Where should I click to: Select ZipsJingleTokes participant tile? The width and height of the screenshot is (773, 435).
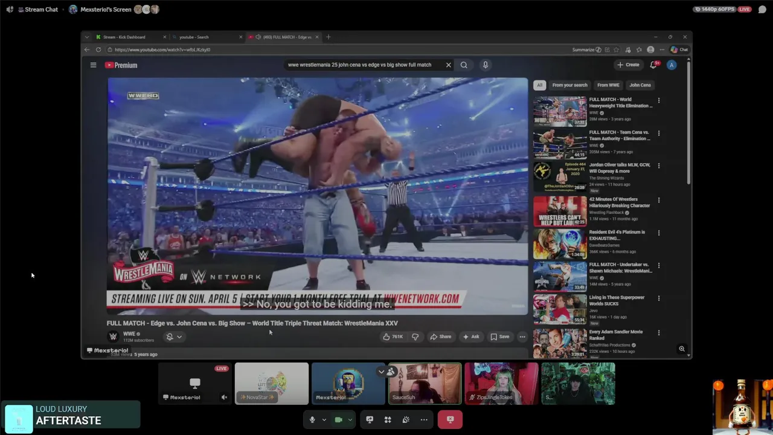[x=501, y=384]
